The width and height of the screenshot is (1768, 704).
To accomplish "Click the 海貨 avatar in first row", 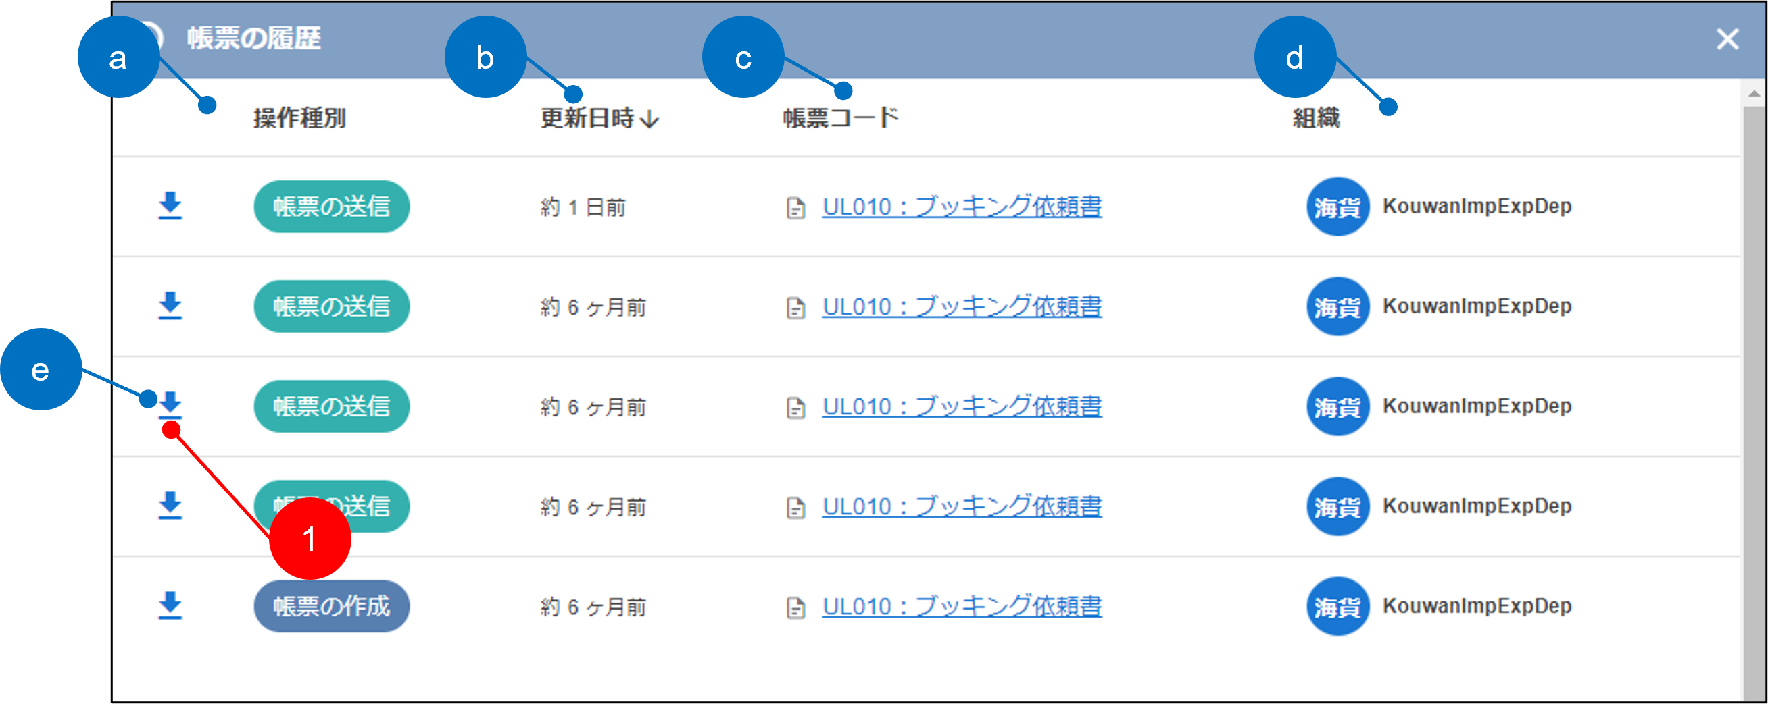I will [1337, 207].
